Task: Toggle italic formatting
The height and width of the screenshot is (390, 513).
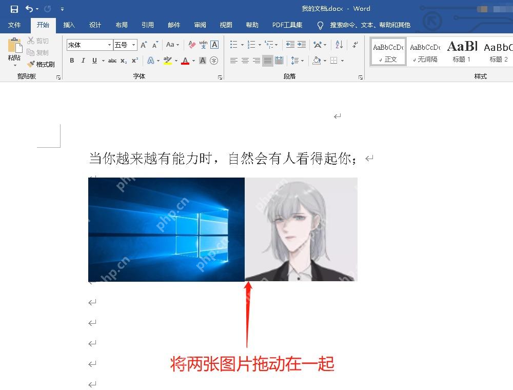Action: pos(83,61)
